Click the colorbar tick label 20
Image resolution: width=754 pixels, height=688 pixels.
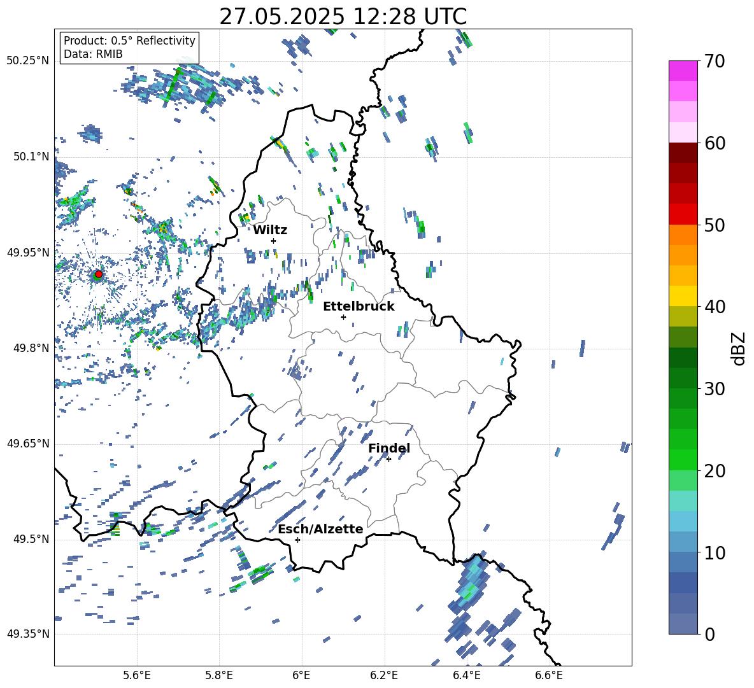715,471
